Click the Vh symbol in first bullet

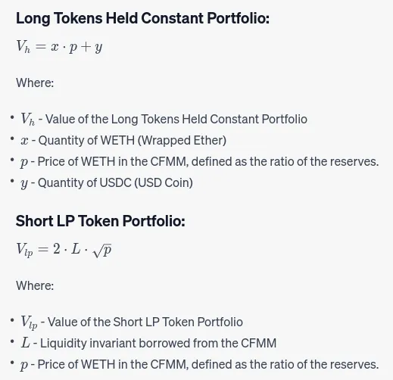click(28, 119)
